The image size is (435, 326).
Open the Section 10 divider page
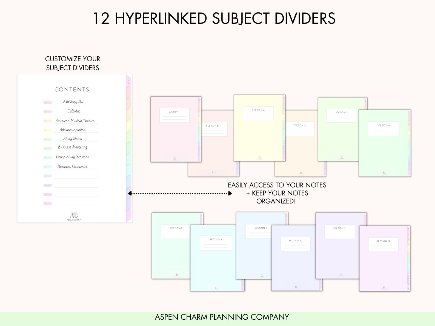297,258
